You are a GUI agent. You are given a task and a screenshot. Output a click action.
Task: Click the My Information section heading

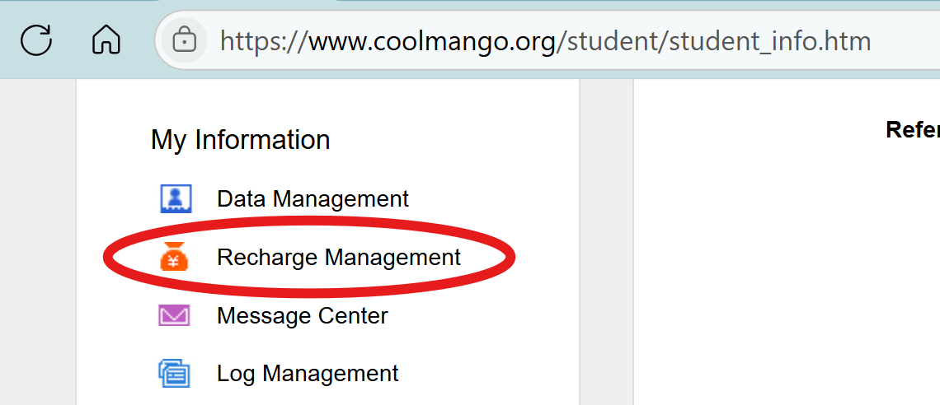[x=241, y=140]
